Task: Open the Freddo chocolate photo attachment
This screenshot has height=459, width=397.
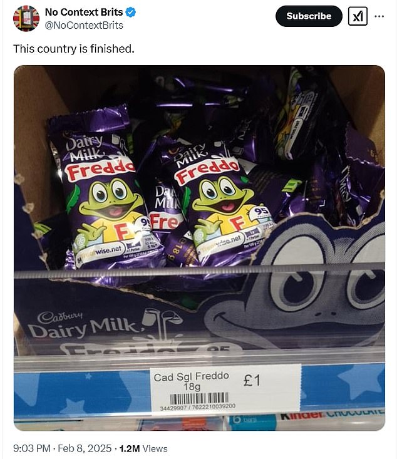Action: 199,247
